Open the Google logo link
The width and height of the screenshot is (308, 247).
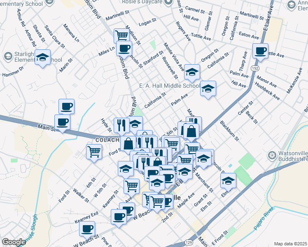click(x=14, y=242)
